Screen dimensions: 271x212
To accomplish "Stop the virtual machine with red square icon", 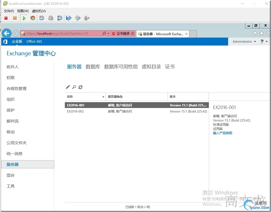I will pos(6,18).
